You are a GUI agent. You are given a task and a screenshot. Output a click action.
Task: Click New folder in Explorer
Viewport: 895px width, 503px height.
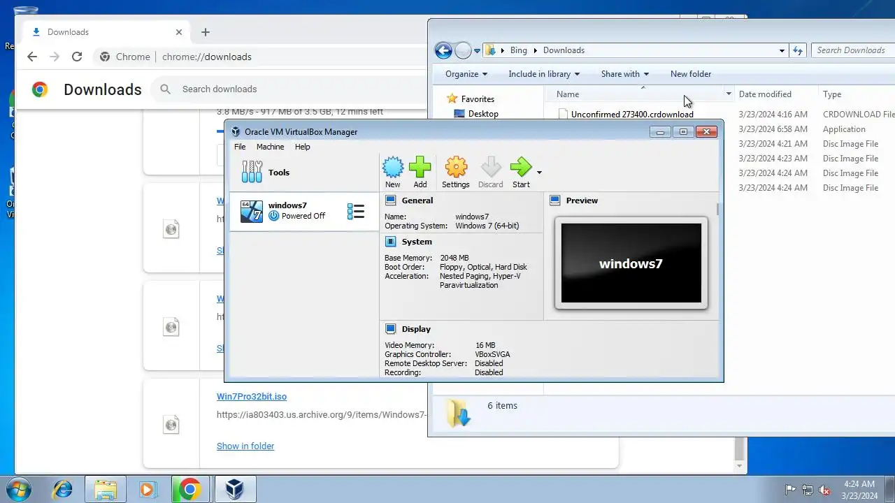click(x=691, y=74)
